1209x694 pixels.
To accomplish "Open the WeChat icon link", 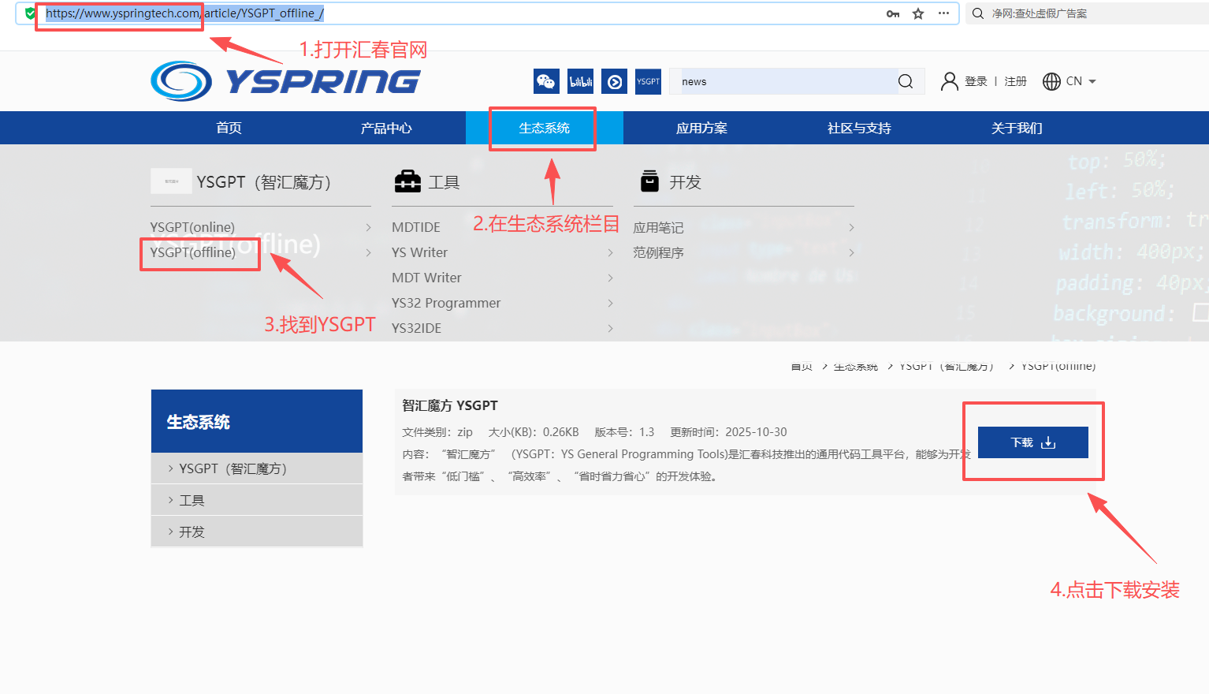I will click(546, 81).
